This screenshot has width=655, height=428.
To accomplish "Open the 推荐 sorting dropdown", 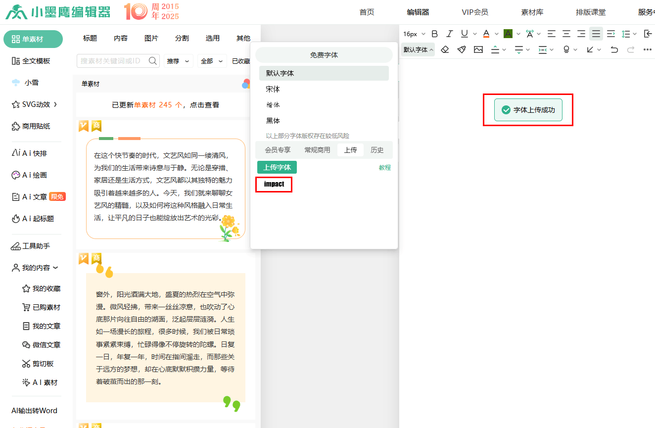I will point(179,60).
